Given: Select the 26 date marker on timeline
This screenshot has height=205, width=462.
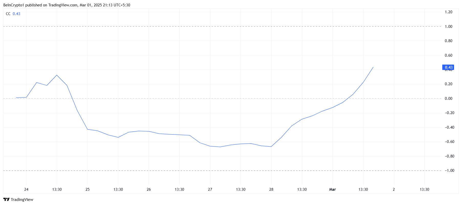Looking at the screenshot, I should 149,189.
